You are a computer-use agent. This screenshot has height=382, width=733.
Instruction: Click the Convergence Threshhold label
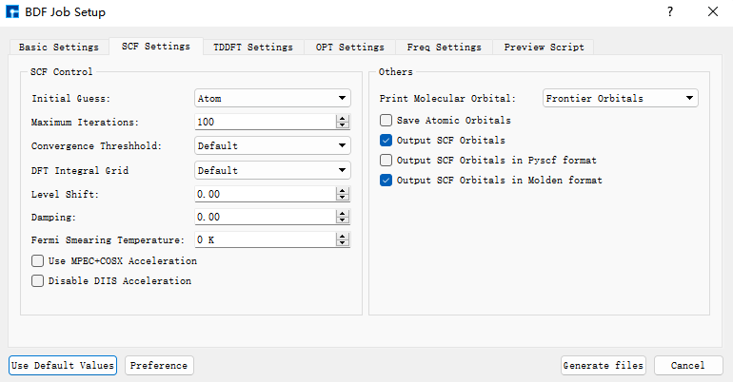(96, 146)
